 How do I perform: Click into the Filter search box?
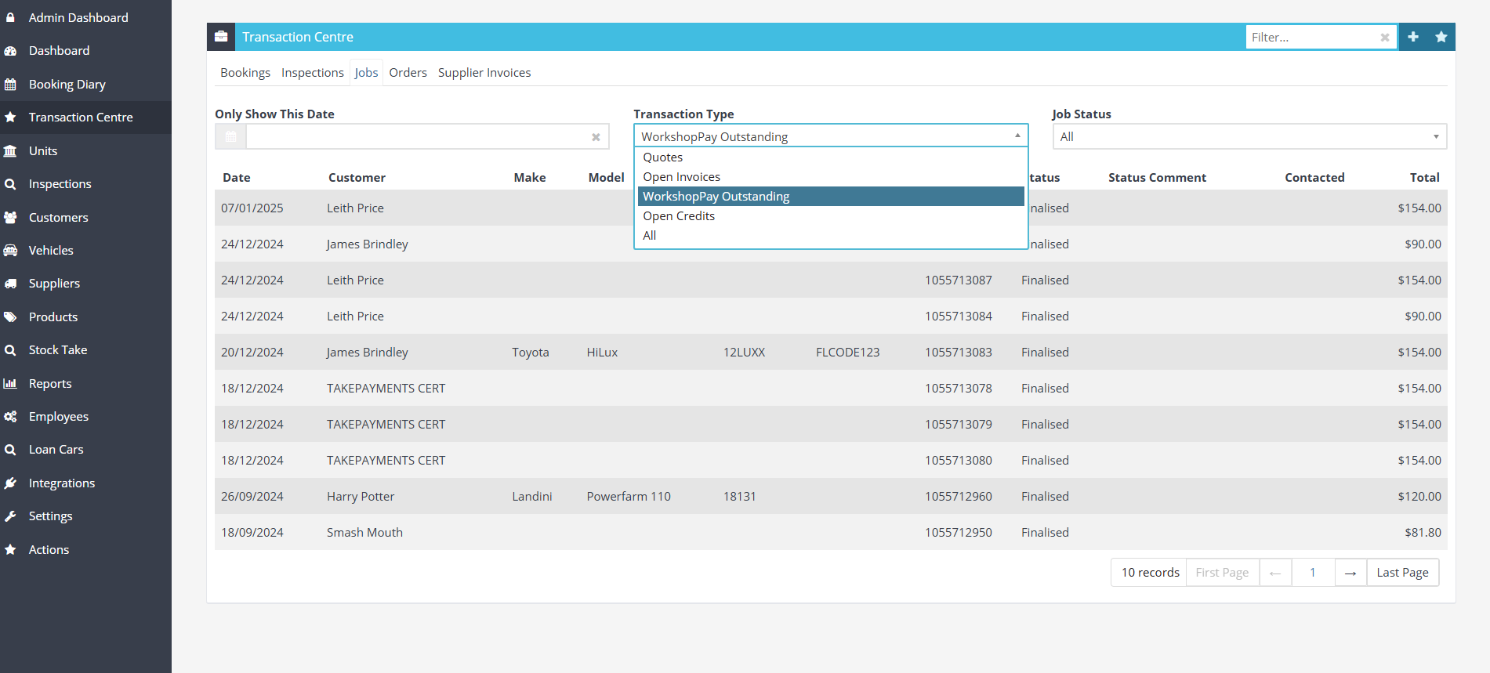pyautogui.click(x=1313, y=38)
